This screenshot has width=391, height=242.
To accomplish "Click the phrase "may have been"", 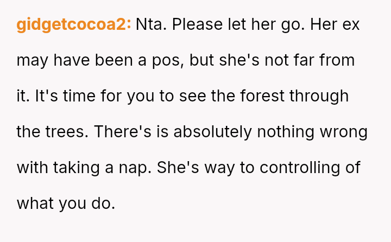I will click(x=74, y=61).
